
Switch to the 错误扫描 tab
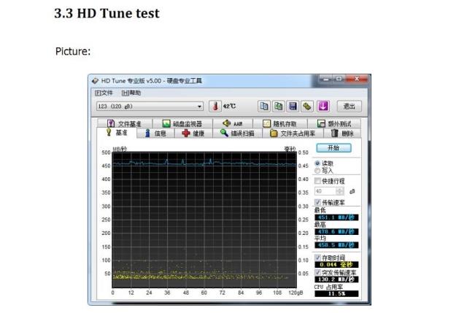pos(237,133)
